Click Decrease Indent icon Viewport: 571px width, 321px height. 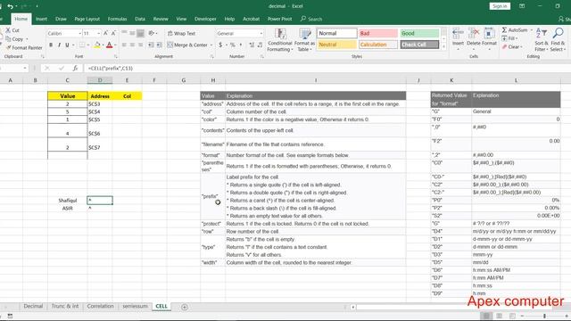151,45
